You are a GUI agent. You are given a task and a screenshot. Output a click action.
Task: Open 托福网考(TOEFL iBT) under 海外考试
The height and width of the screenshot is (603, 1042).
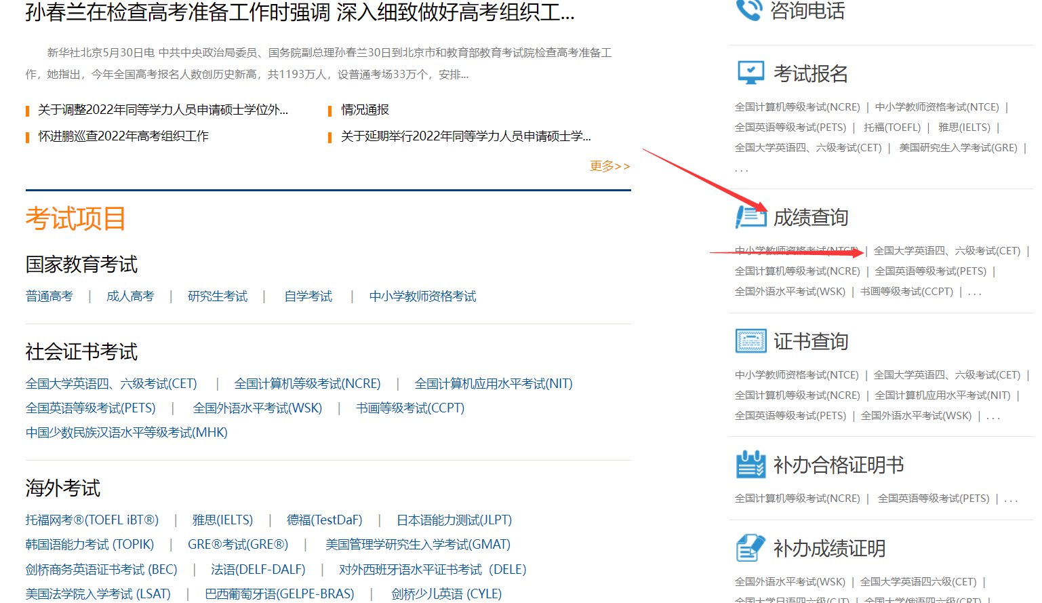click(x=91, y=520)
